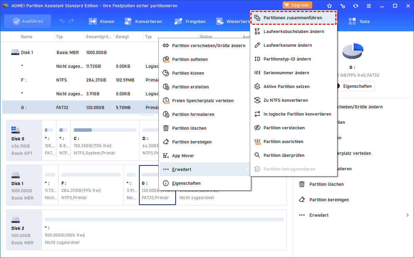Select Disk 2 in disk map
The width and height of the screenshot is (414, 258).
[24, 229]
